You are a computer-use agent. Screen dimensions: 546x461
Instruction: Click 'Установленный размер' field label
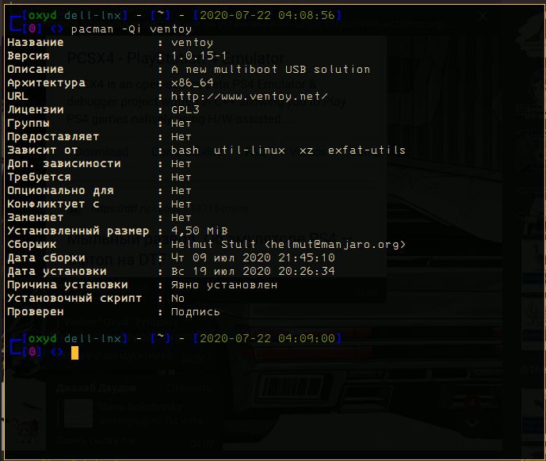78,230
